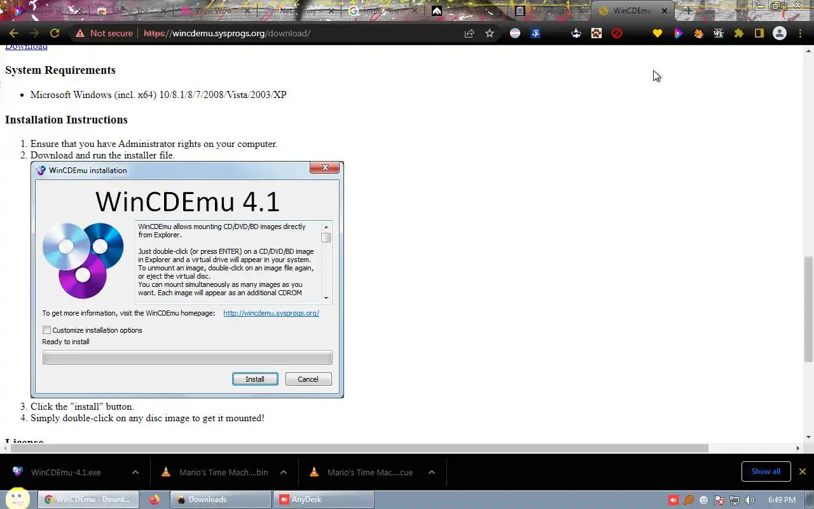
Task: Click the Installation Instructions heading
Action: 66,120
